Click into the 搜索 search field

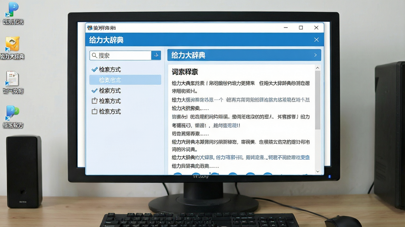pyautogui.click(x=121, y=55)
